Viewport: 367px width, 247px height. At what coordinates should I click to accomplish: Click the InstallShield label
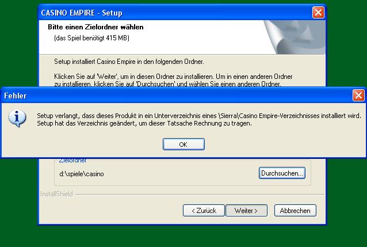click(x=56, y=195)
